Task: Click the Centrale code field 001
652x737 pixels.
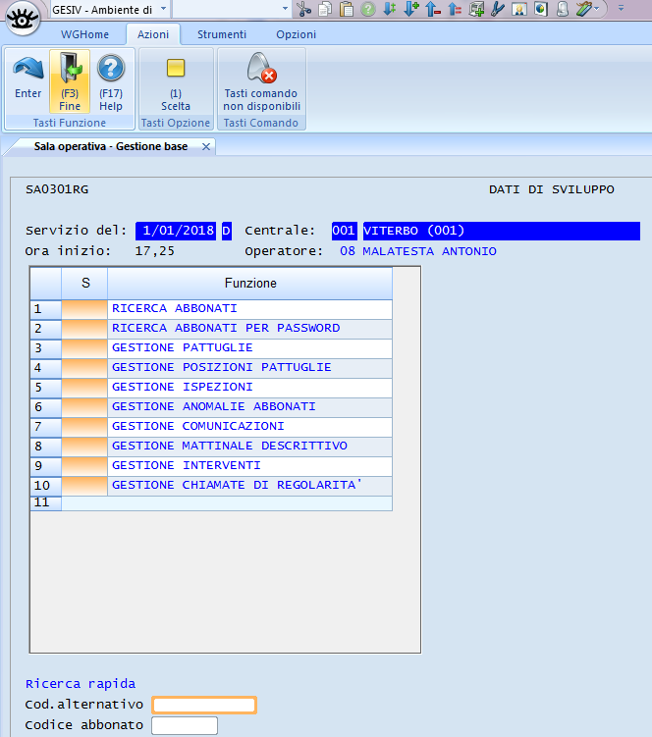Action: pos(344,231)
